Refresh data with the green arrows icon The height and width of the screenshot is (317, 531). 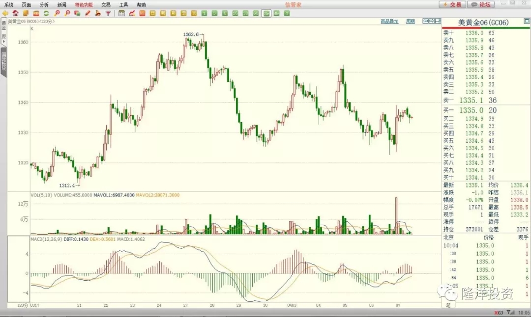point(46,14)
